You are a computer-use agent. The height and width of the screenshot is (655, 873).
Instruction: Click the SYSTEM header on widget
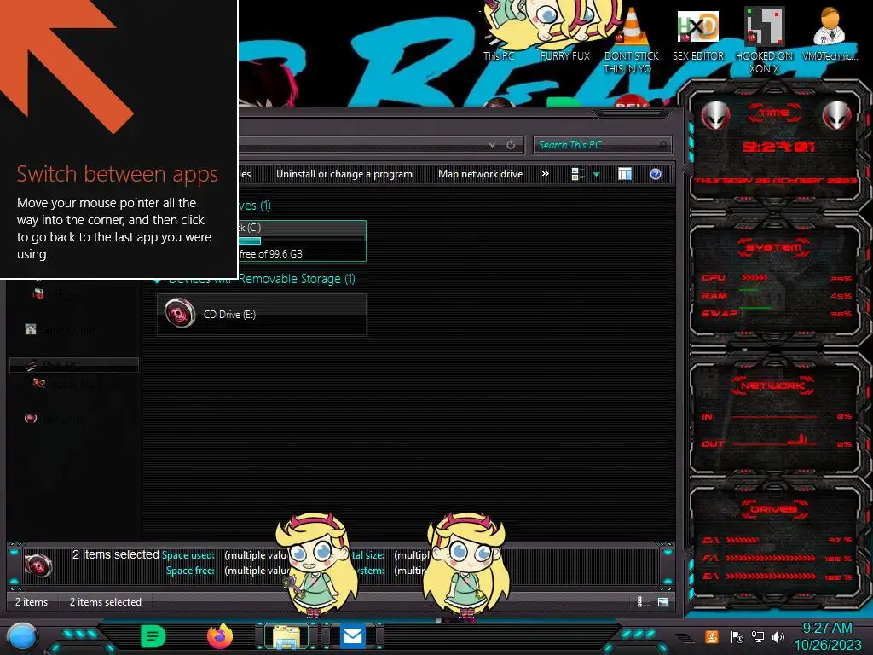pyautogui.click(x=774, y=248)
